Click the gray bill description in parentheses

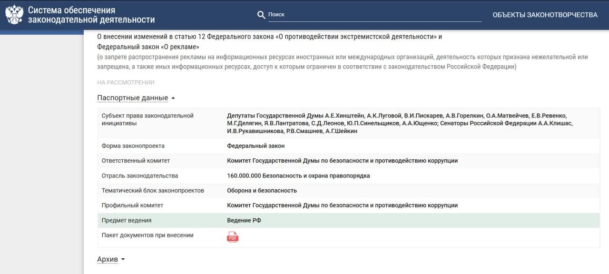tap(342, 62)
